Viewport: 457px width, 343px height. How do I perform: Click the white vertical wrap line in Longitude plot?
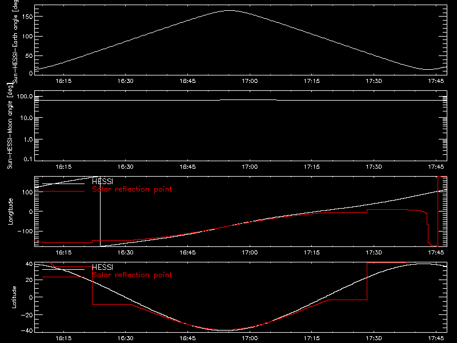(101, 212)
